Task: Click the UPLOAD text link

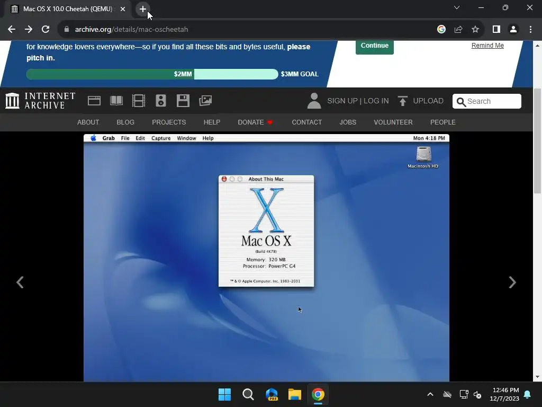Action: coord(428,101)
